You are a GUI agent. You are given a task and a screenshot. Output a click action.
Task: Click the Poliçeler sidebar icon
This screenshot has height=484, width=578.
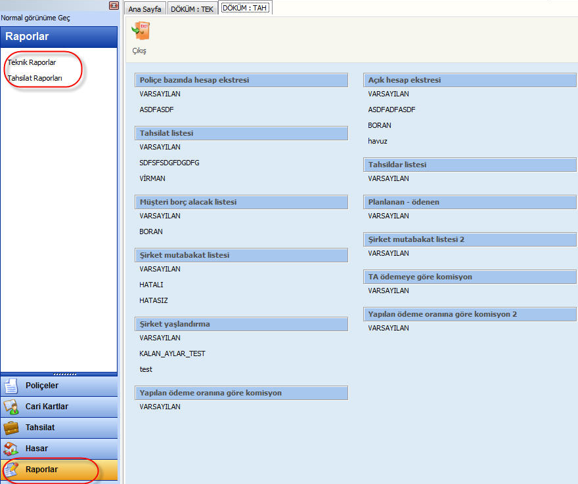(11, 386)
